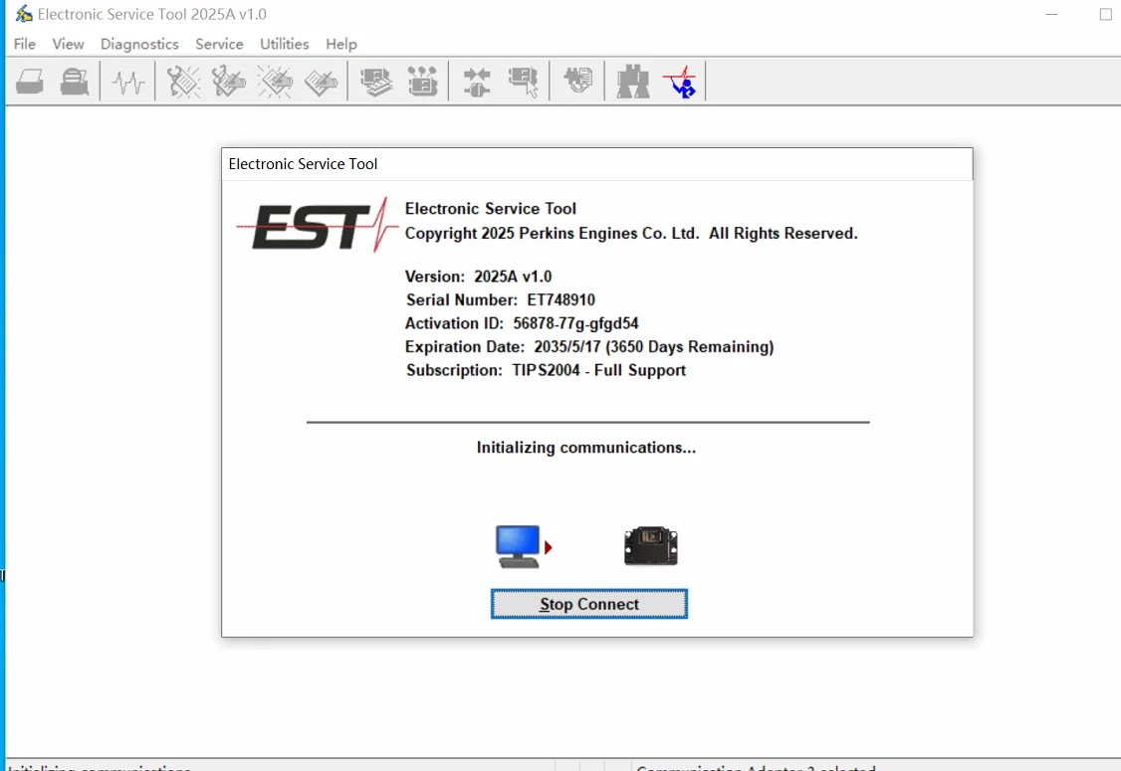The height and width of the screenshot is (771, 1121).
Task: Open Active Event Codes starburst icon
Action: [x=275, y=82]
